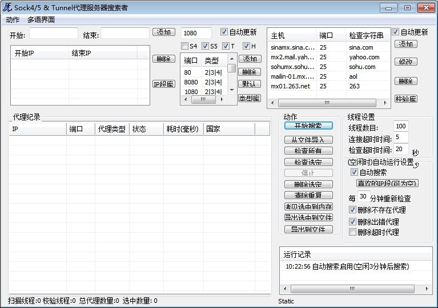This screenshot has height=308, width=438.
Task: Click the 开始 IP input field
Action: point(53,34)
